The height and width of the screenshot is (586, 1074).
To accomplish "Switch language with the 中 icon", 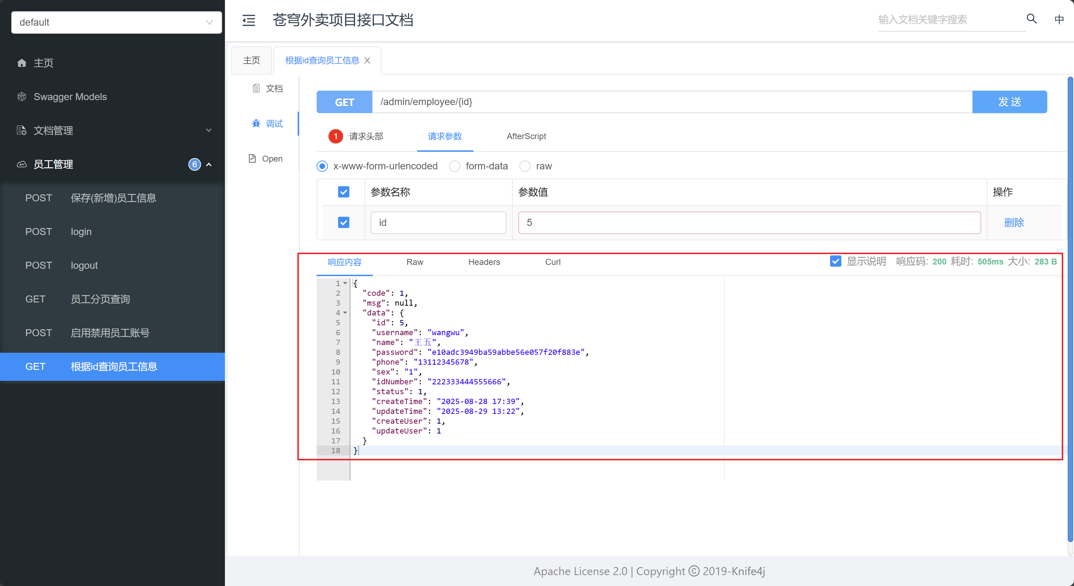I will click(1059, 19).
